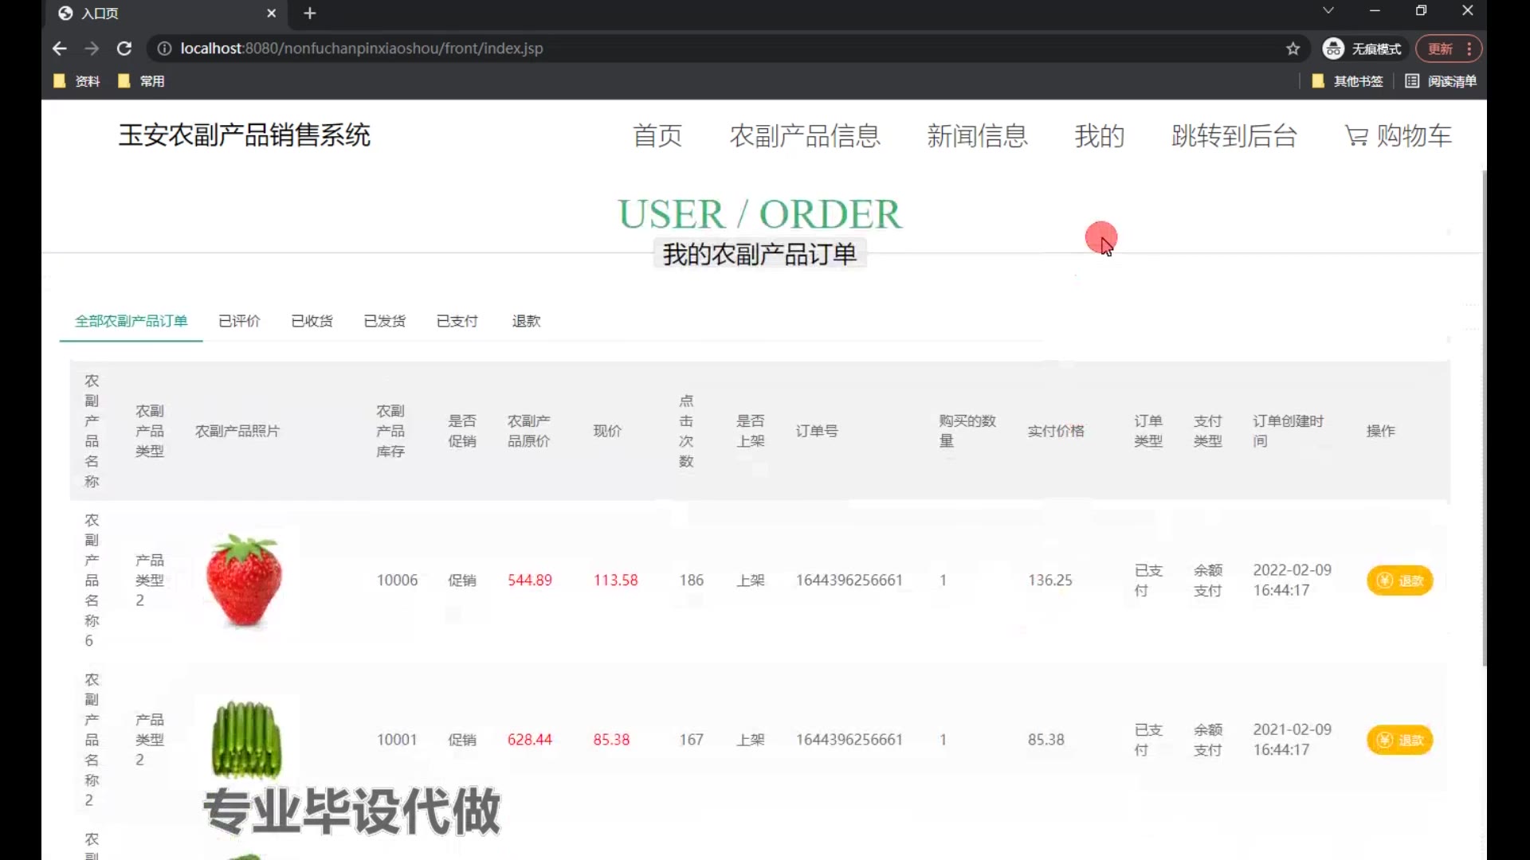Click the page vertical scrollbar
The height and width of the screenshot is (860, 1530).
coord(1484,418)
